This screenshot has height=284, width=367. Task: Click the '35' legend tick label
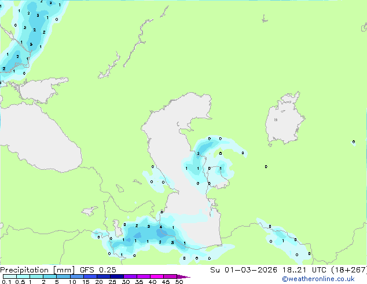[139, 282]
